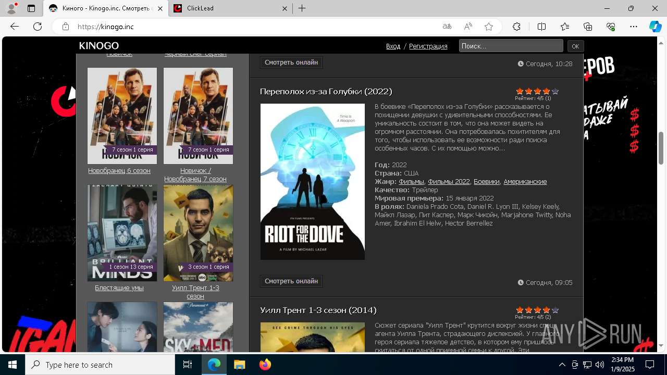
Task: Open the Новобранец 6 сезон link
Action: point(119,171)
